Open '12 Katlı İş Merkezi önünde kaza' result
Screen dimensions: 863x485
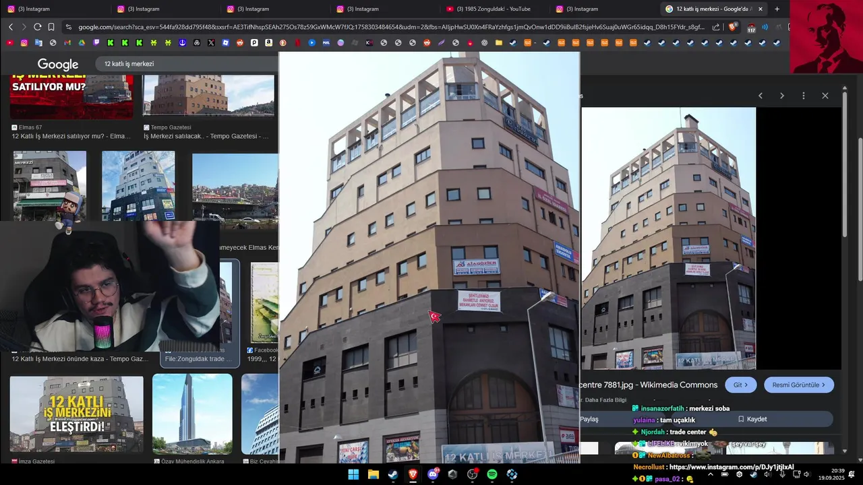click(80, 359)
